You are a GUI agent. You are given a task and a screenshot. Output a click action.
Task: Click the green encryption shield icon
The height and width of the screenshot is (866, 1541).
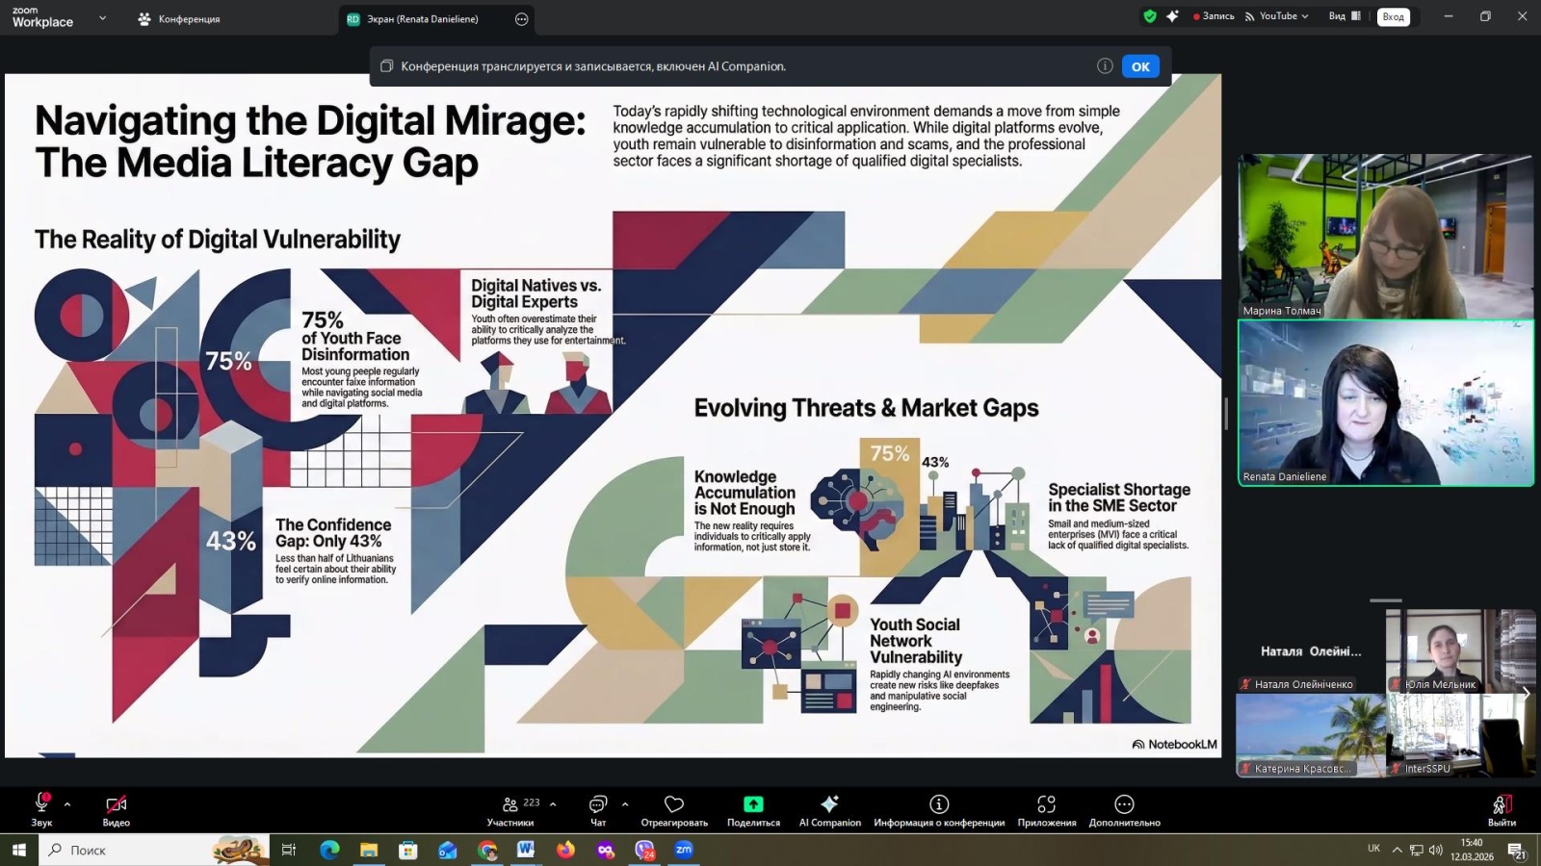[x=1149, y=16]
